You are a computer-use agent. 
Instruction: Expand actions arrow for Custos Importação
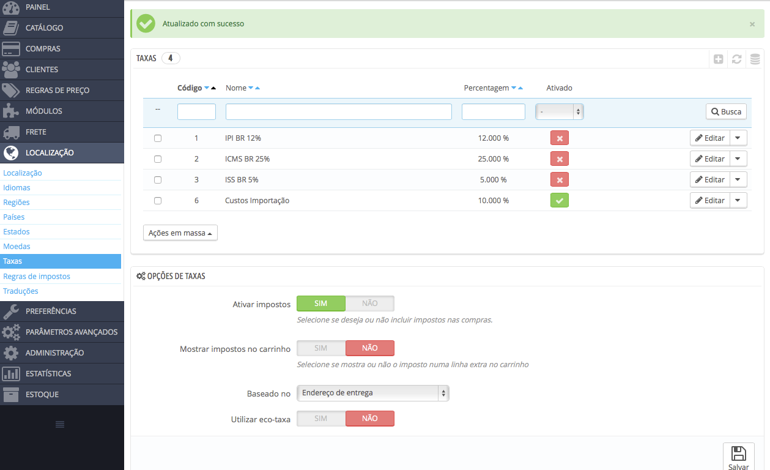pos(739,201)
